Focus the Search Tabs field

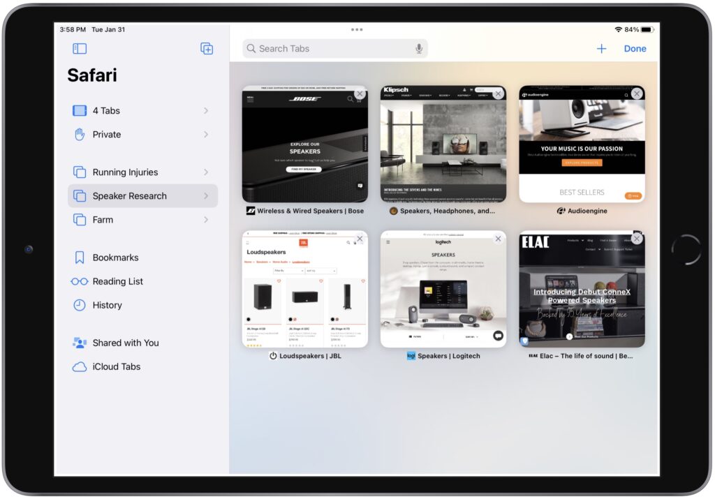click(x=335, y=48)
